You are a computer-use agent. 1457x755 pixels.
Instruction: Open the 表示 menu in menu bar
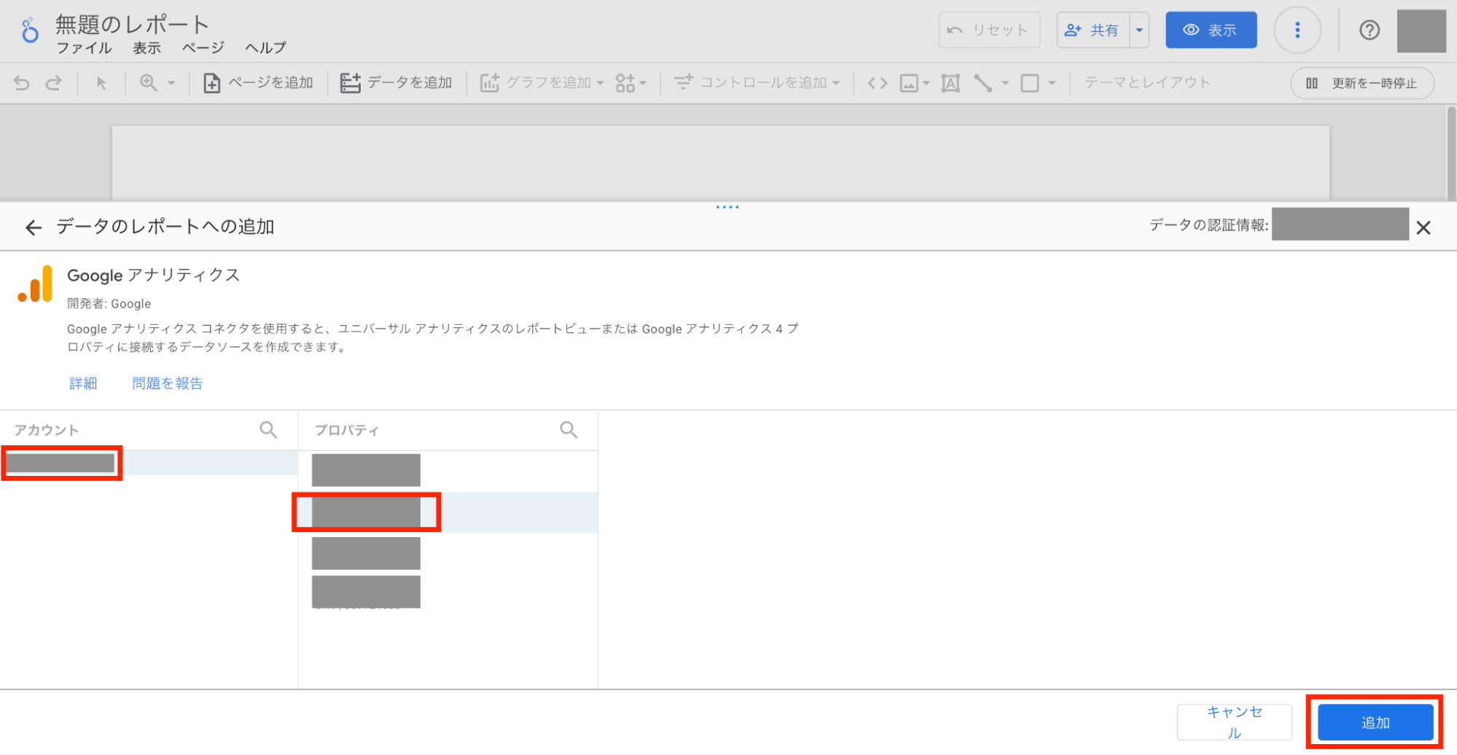pyautogui.click(x=147, y=48)
